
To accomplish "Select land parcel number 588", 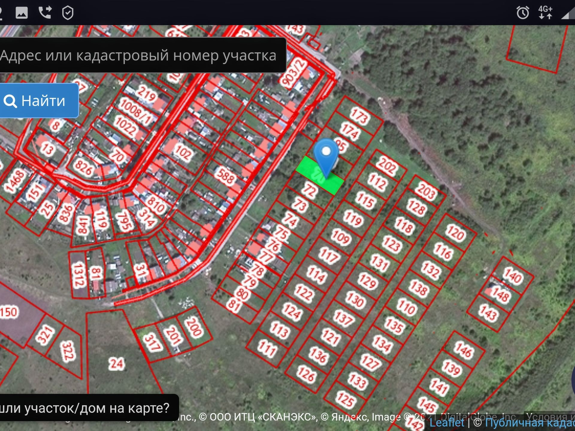I will 225,176.
